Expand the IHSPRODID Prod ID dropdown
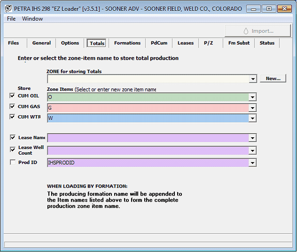297x252 pixels. [253, 163]
